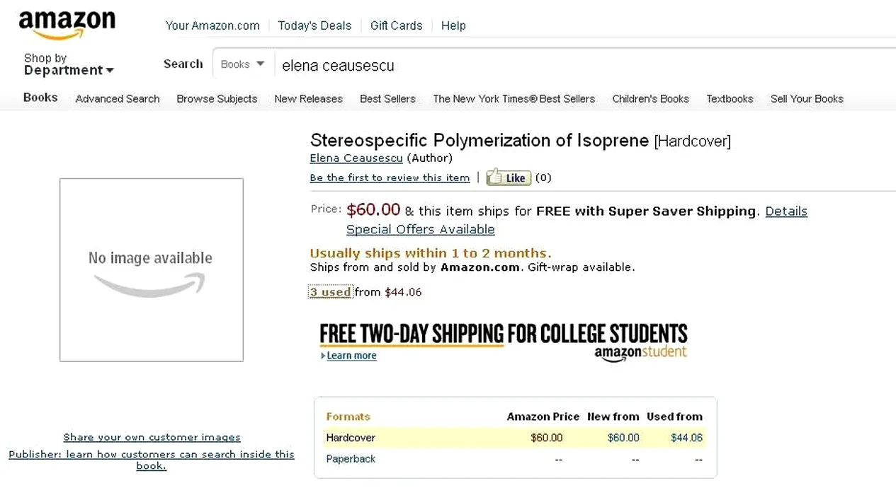Viewport: 896px width, 495px height.
Task: Go to the Textbooks section
Action: (x=730, y=99)
